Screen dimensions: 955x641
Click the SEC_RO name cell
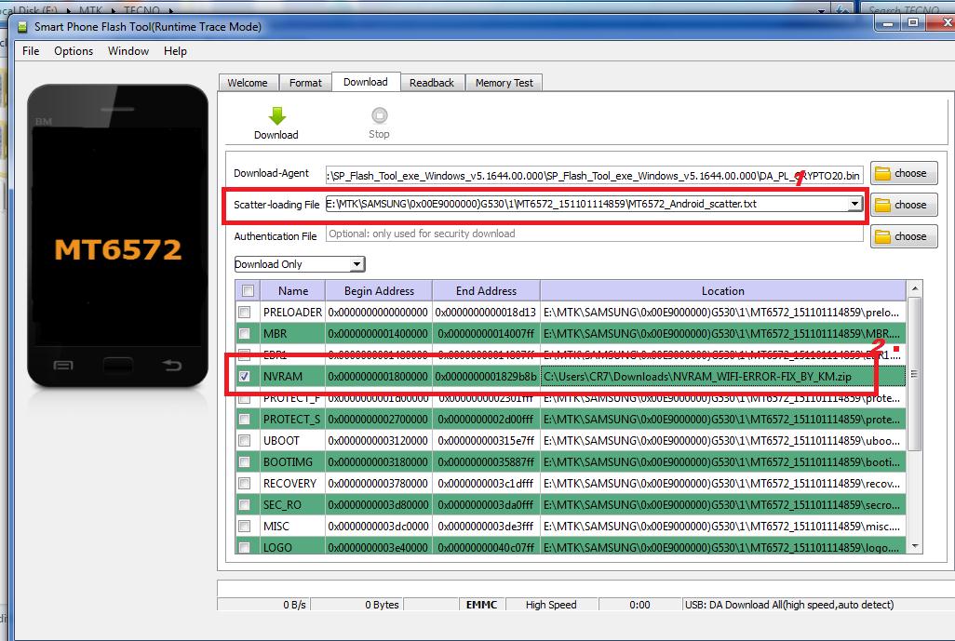click(x=292, y=504)
